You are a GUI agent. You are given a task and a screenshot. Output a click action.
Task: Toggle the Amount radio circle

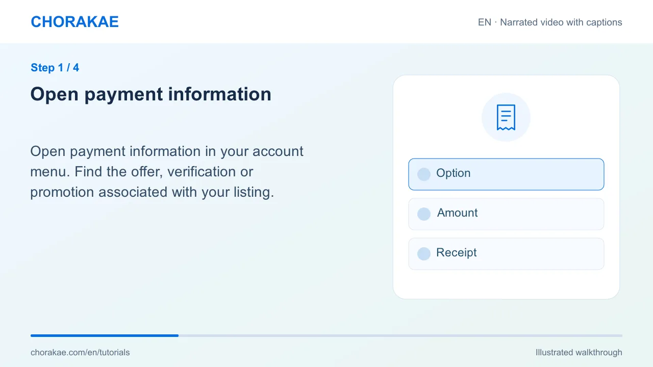pos(424,214)
